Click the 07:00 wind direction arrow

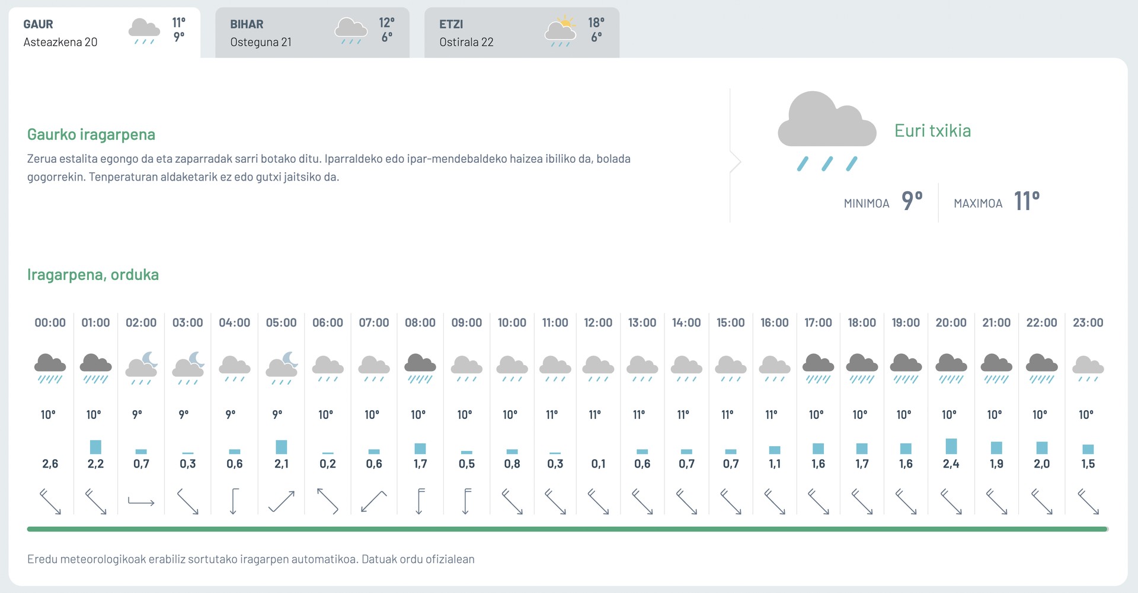tap(374, 501)
